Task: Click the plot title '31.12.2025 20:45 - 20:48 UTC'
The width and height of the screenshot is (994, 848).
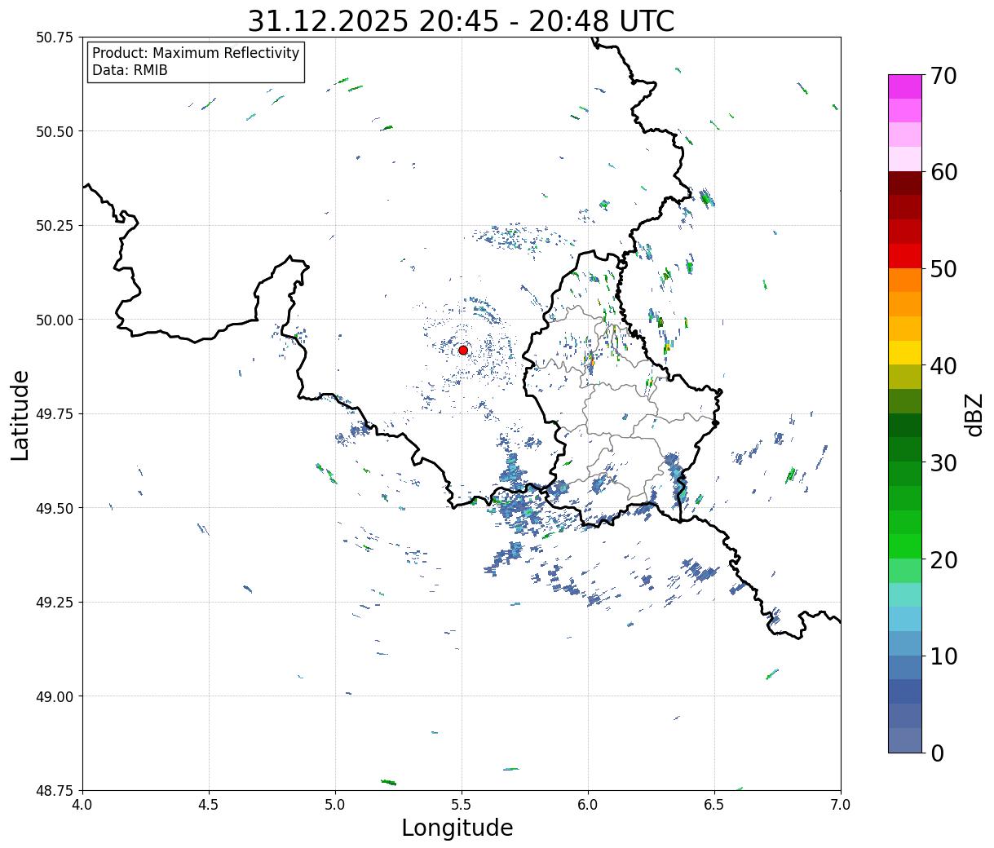Action: tap(461, 20)
